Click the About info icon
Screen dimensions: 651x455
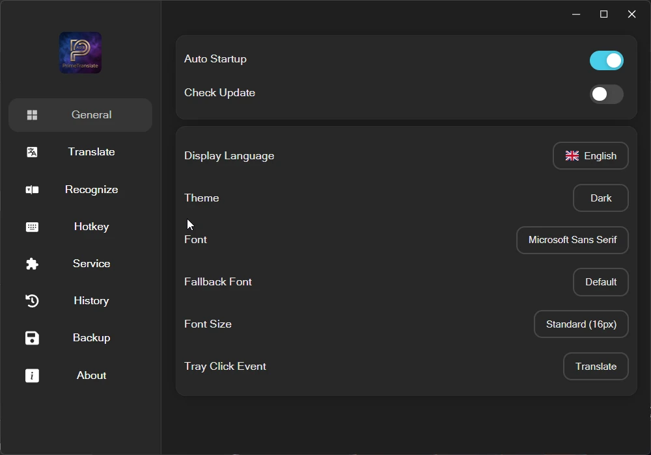tap(32, 376)
